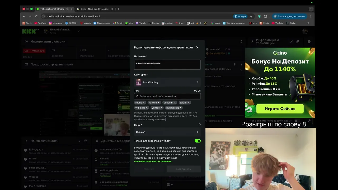Click the profile avatar in top right

click(305, 31)
